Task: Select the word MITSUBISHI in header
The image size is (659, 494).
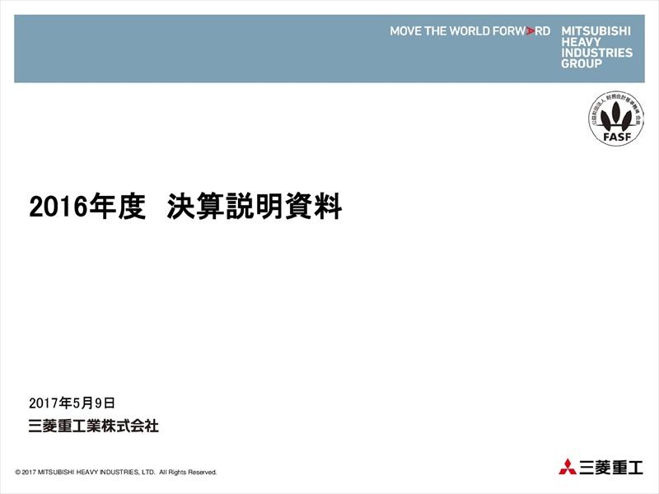Action: point(596,31)
